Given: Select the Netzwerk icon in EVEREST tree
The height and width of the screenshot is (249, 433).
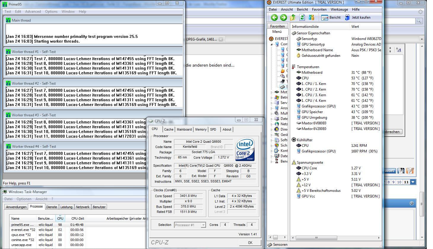Looking at the screenshot, I should tap(277, 124).
